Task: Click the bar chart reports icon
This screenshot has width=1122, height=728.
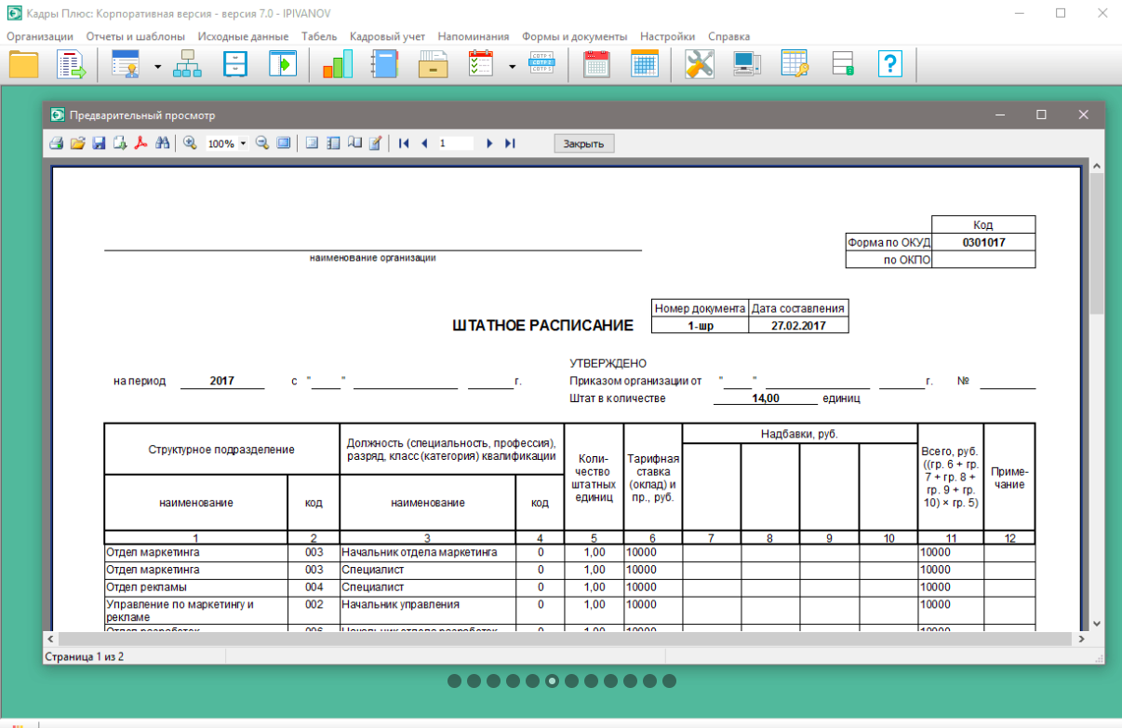Action: tap(338, 64)
